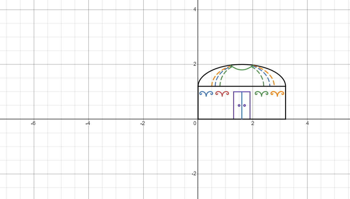
Task: Select the red ram-horn scroll decoration
Action: (x=222, y=94)
